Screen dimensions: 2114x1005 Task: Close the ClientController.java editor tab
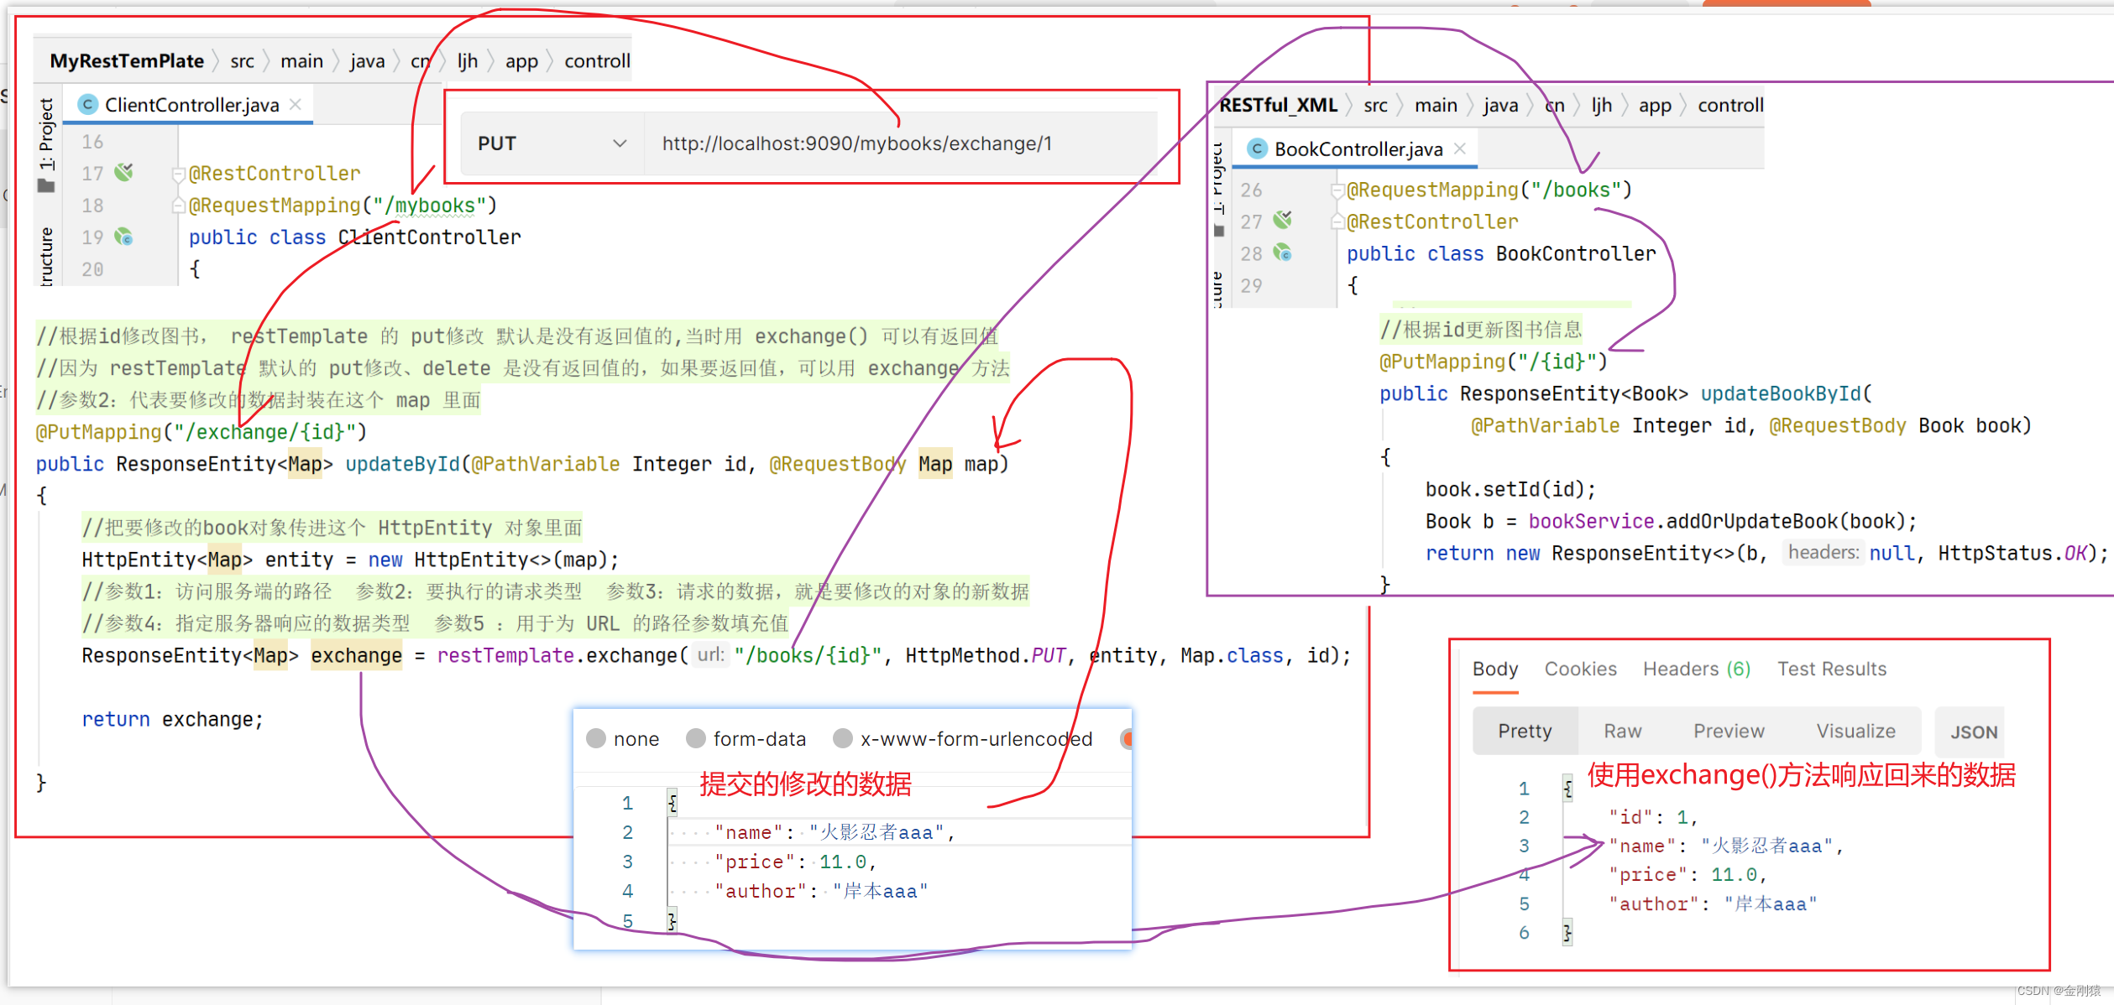296,105
